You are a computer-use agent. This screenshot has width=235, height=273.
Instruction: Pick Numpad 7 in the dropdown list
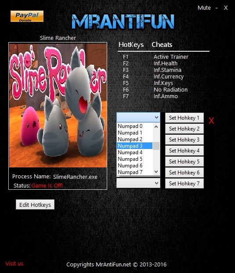pos(134,172)
